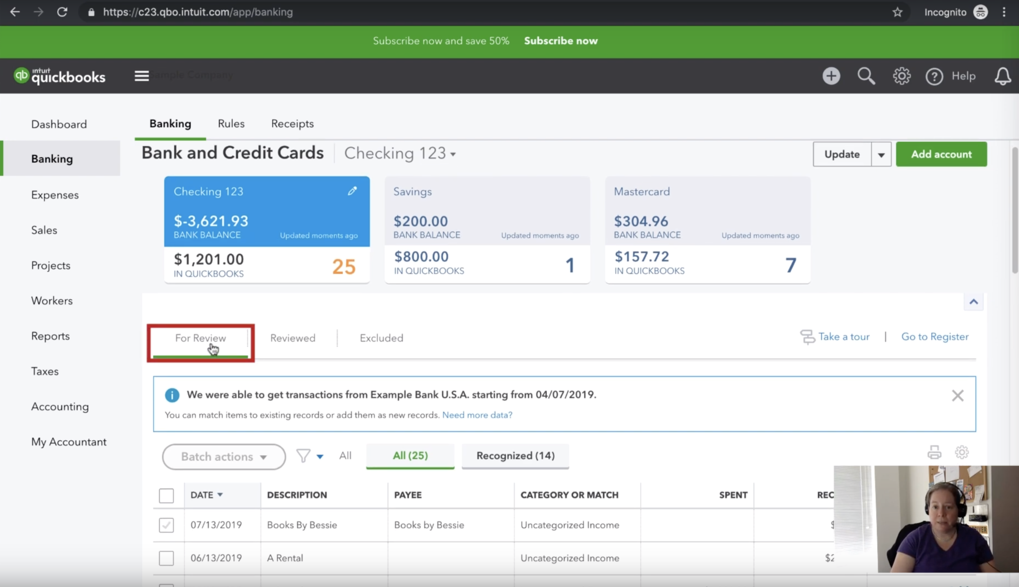Viewport: 1019px width, 587px height.
Task: Click the filter funnel icon
Action: pyautogui.click(x=303, y=456)
